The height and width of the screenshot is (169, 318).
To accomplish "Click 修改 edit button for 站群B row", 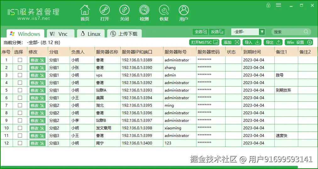I will [37, 121].
